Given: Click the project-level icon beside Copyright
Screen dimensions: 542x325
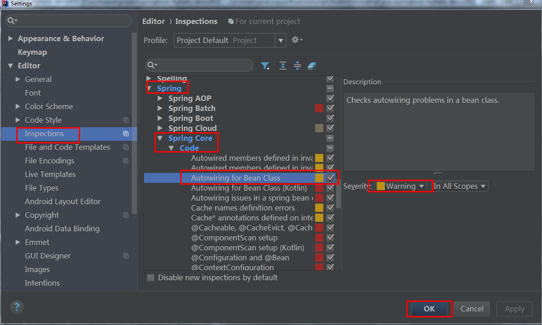Looking at the screenshot, I should click(126, 215).
